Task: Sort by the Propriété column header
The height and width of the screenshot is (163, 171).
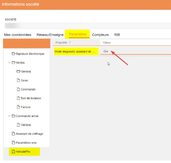Action: pyautogui.click(x=61, y=43)
